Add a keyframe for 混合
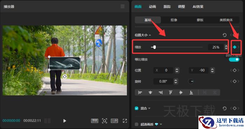The image size is (245, 129). tap(234, 108)
